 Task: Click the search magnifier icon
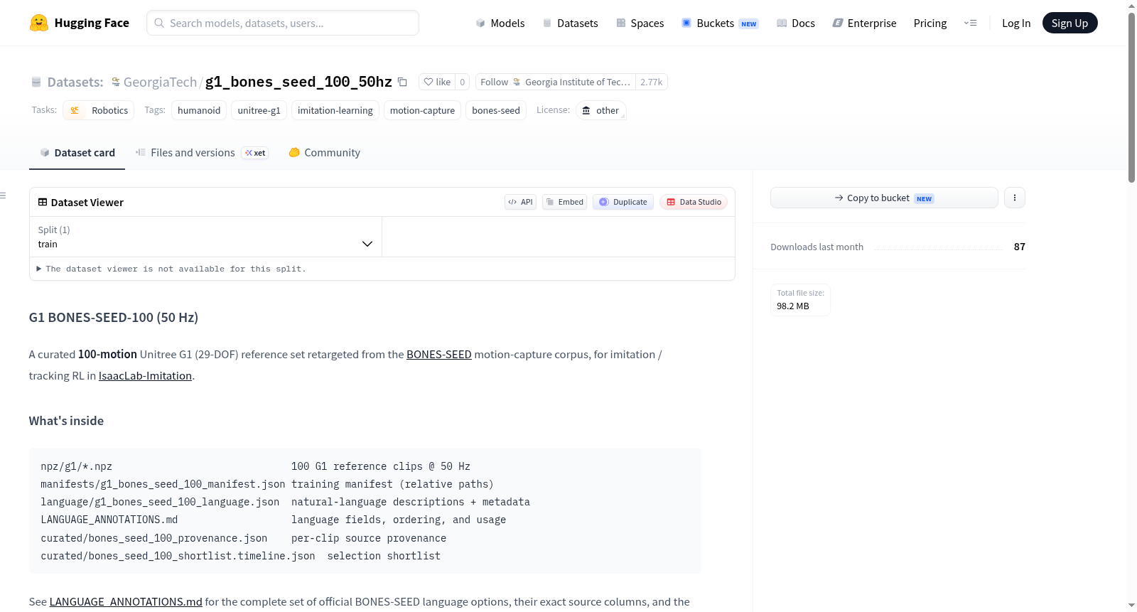pos(160,23)
